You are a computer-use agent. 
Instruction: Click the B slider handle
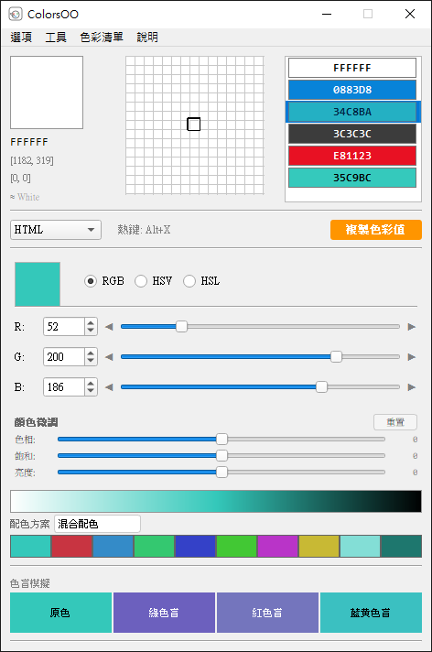click(x=321, y=387)
